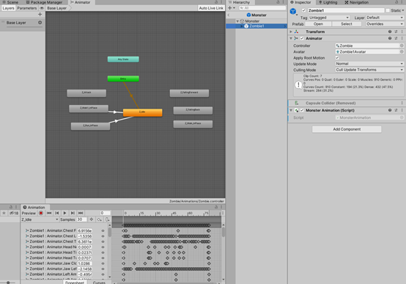This screenshot has height=284, width=406.
Task: Open the Culling Mode dropdown
Action: 369,70
